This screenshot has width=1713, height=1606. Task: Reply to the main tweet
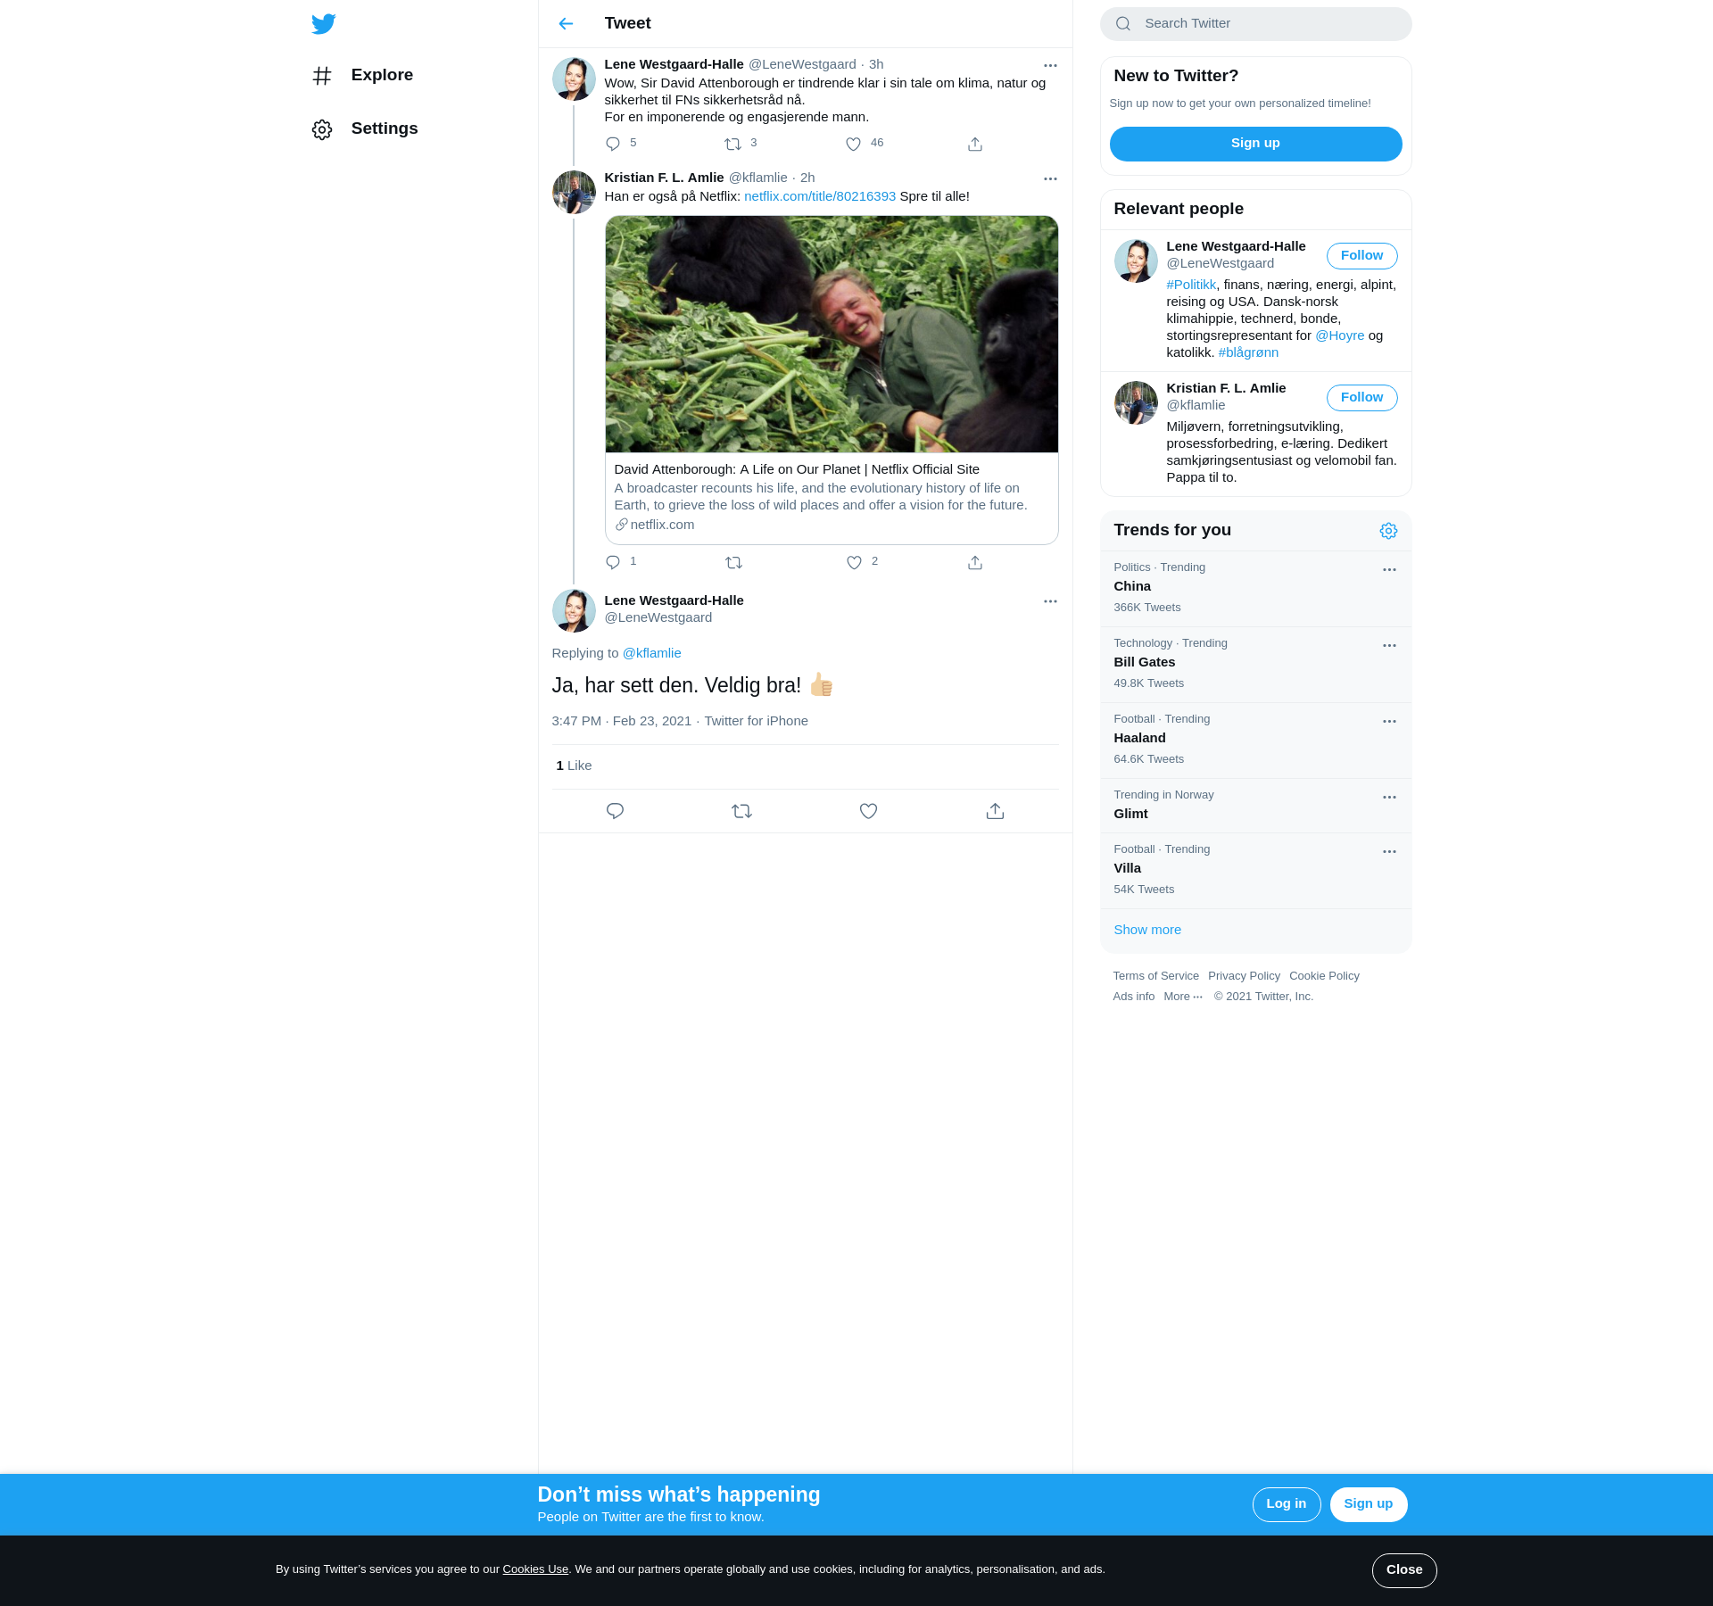(615, 811)
